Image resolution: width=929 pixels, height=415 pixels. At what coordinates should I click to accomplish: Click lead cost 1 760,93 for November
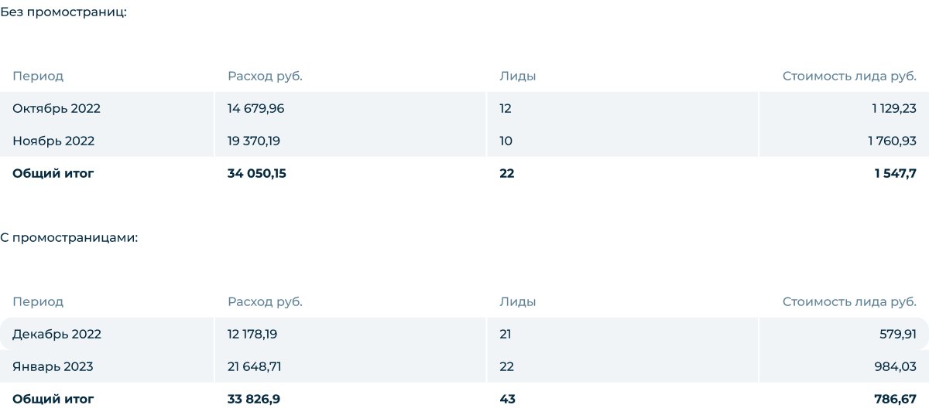coord(893,141)
